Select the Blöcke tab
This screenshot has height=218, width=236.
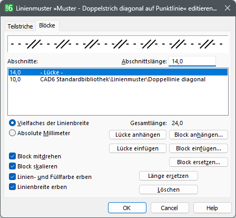47,25
